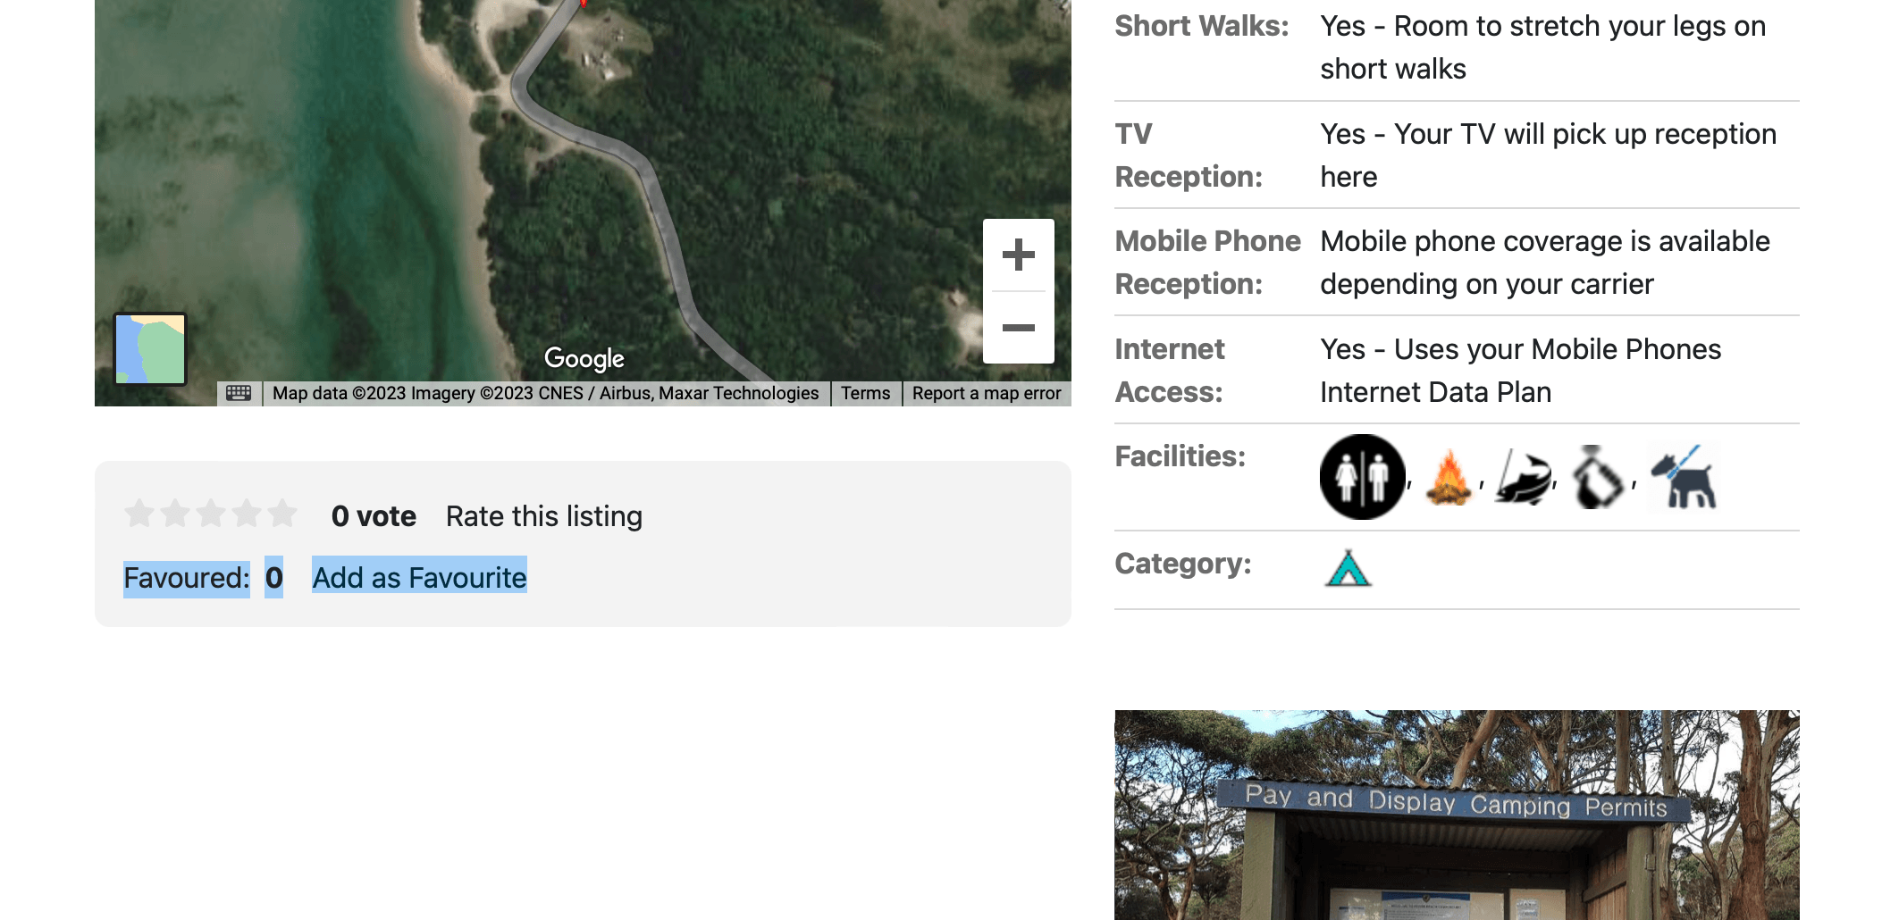Open map keyboard shortcuts icon

coord(239,393)
